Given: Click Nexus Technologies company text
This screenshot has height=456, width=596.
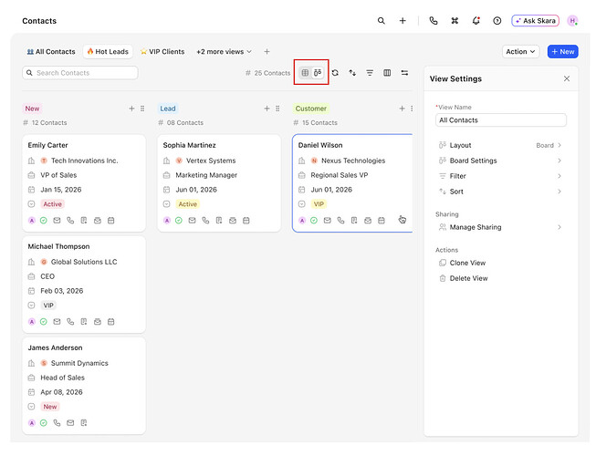Looking at the screenshot, I should point(353,161).
